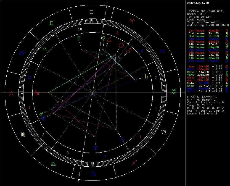Click the Sun glyph in the chart wheel

click(x=121, y=45)
